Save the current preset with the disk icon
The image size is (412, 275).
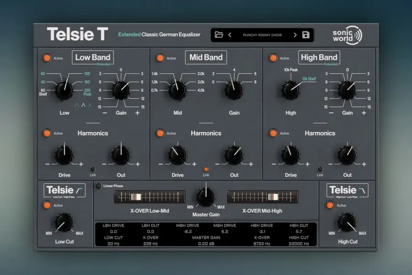(x=305, y=34)
